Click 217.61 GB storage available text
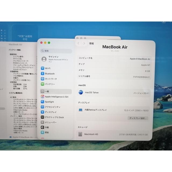Screen dimensions: 172x172 [x=133, y=134]
